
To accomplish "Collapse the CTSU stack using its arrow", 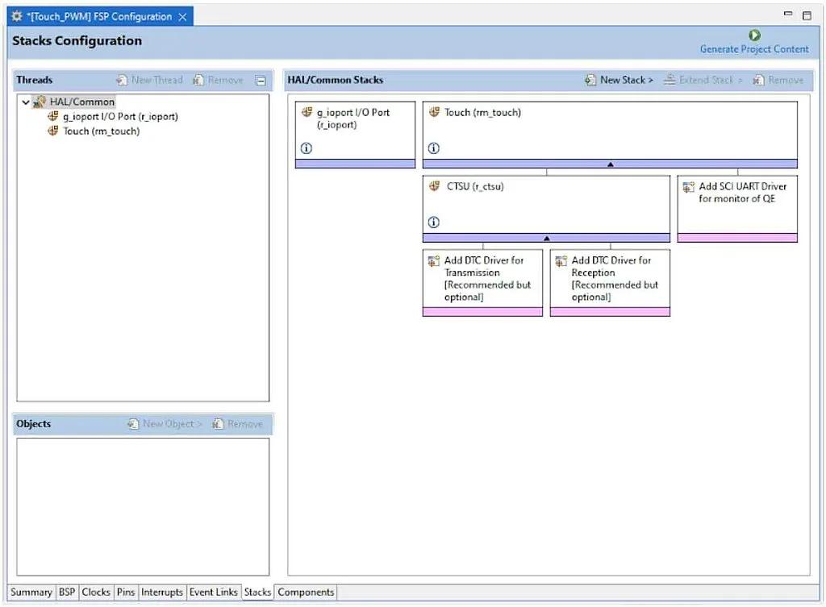I will [546, 238].
